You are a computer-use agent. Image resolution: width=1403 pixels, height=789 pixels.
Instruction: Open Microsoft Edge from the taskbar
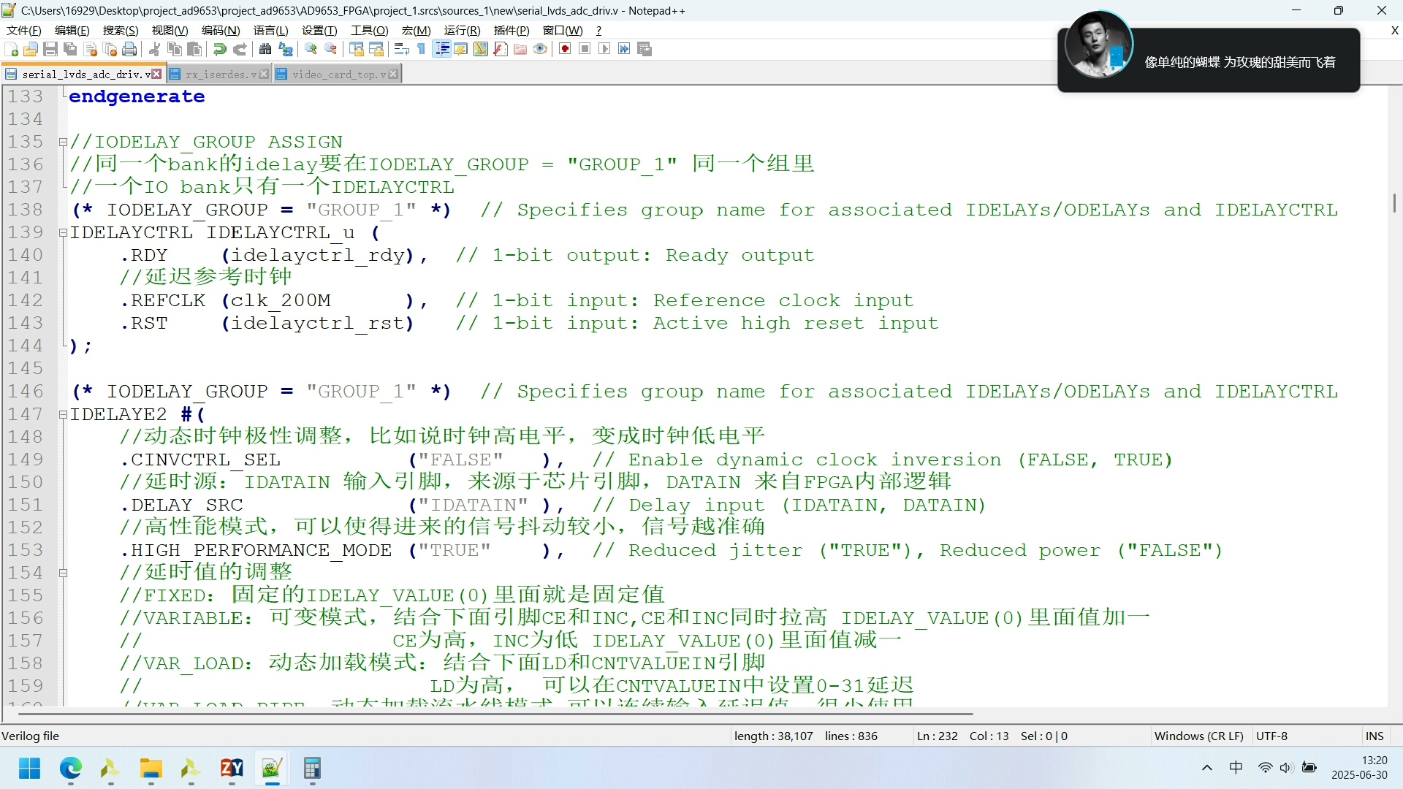coord(71,769)
